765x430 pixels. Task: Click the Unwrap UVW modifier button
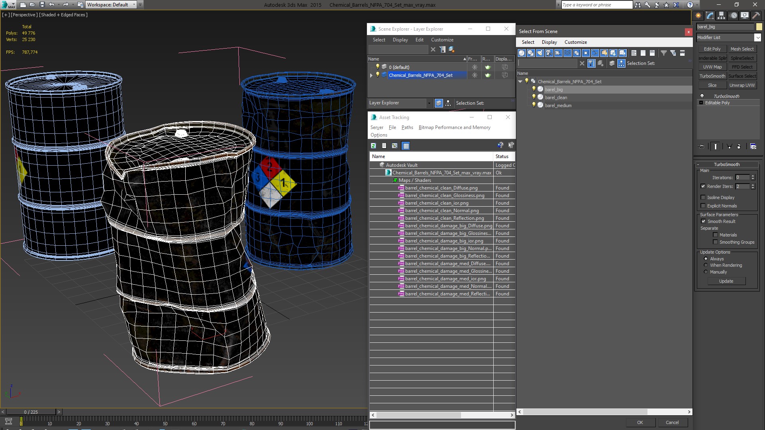(x=742, y=85)
